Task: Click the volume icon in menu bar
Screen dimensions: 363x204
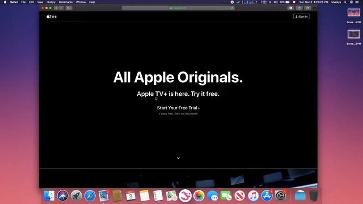Action: (x=276, y=2)
